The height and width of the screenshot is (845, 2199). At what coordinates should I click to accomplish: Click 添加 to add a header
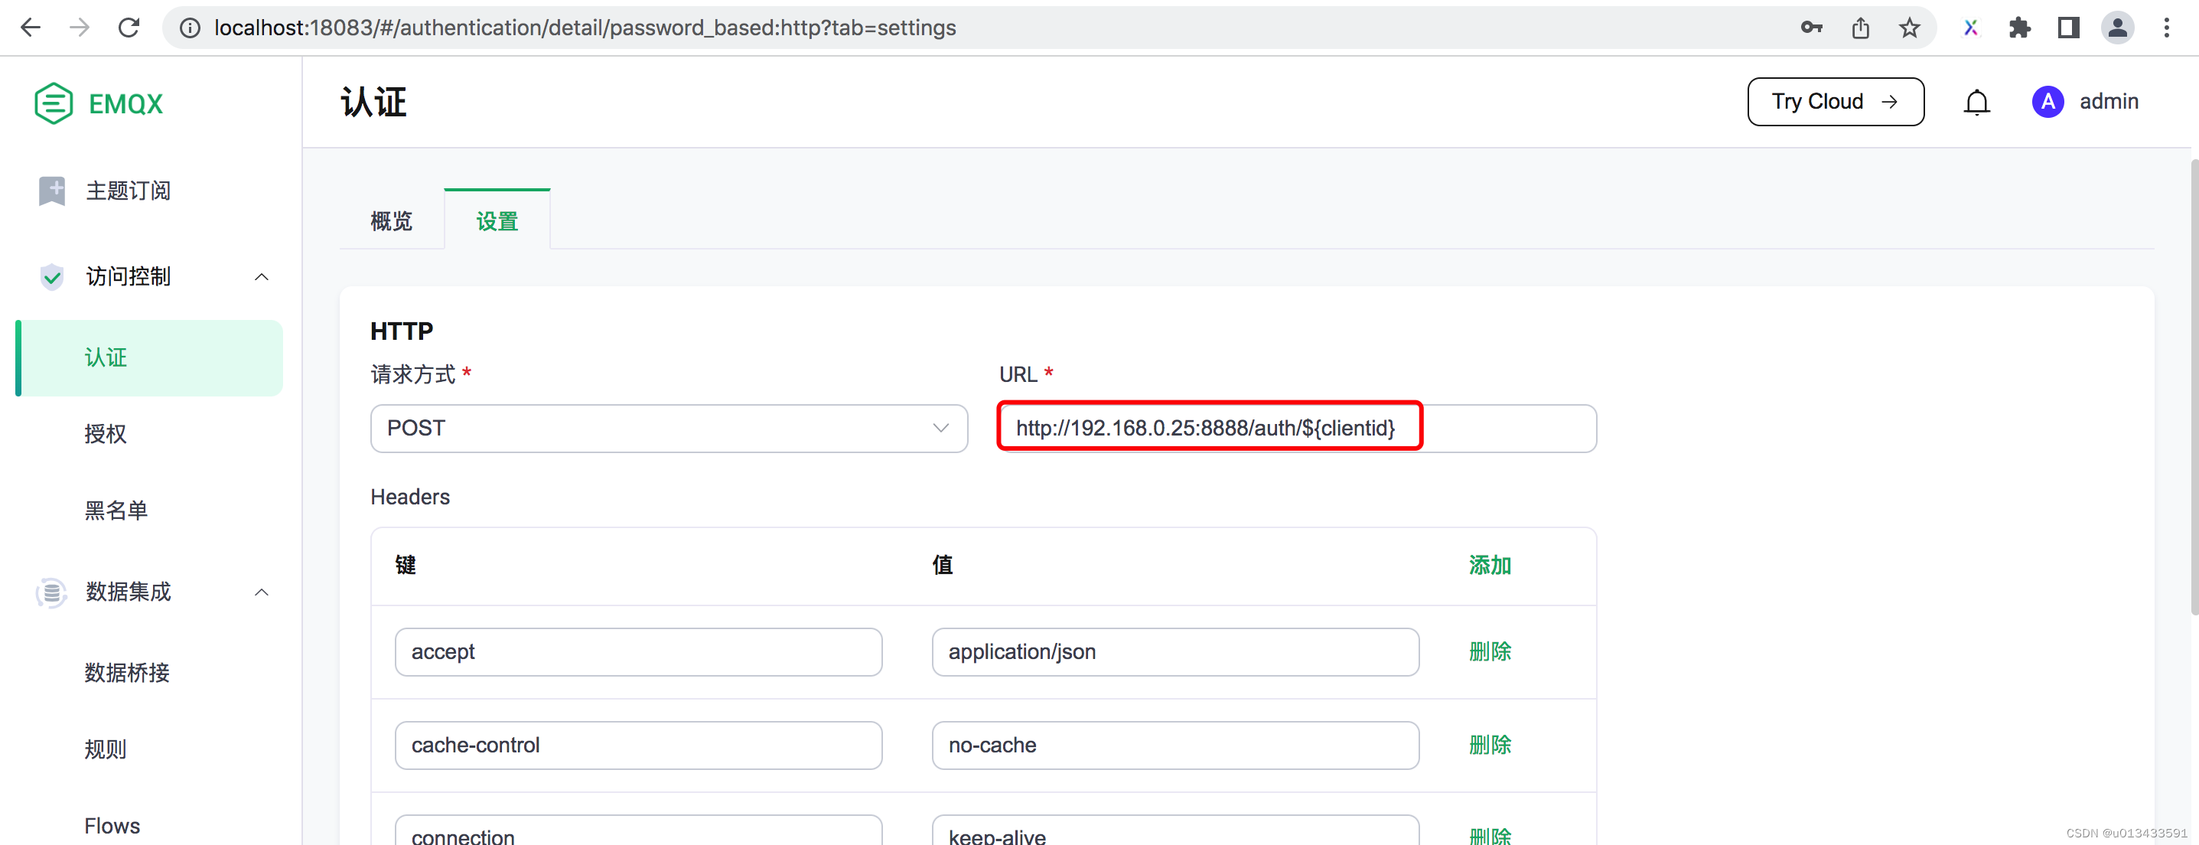(x=1489, y=565)
